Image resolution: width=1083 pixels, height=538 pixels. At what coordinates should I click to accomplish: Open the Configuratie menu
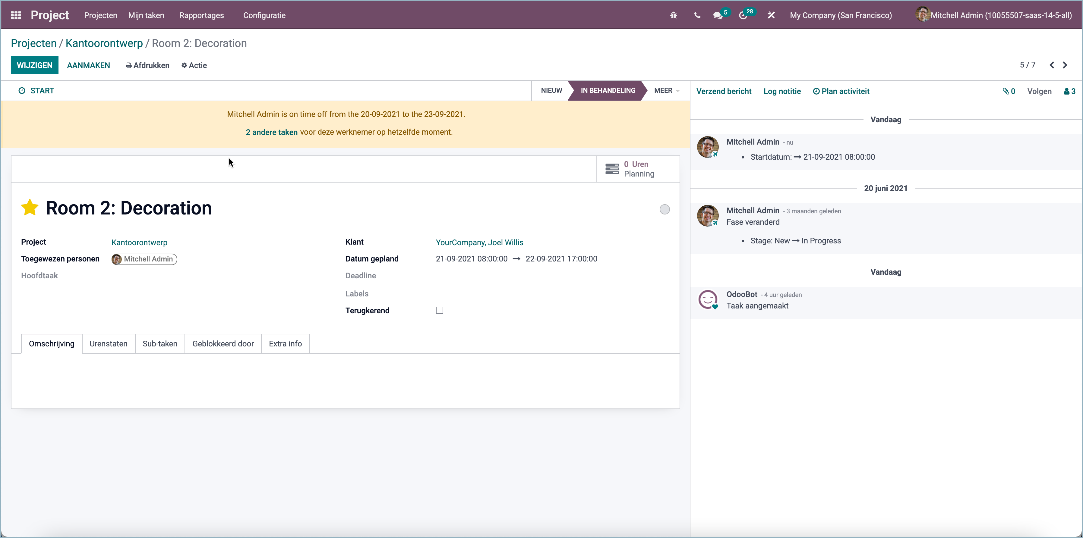click(x=264, y=15)
